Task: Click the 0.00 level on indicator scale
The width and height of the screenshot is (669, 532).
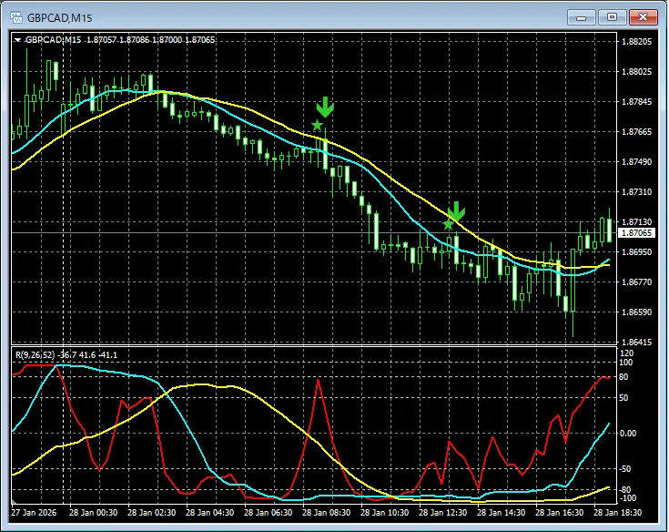Action: point(629,434)
